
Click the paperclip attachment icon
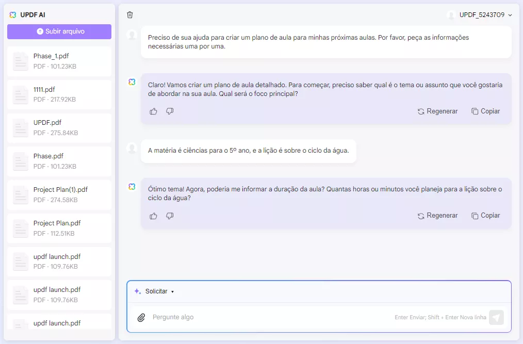coord(141,317)
